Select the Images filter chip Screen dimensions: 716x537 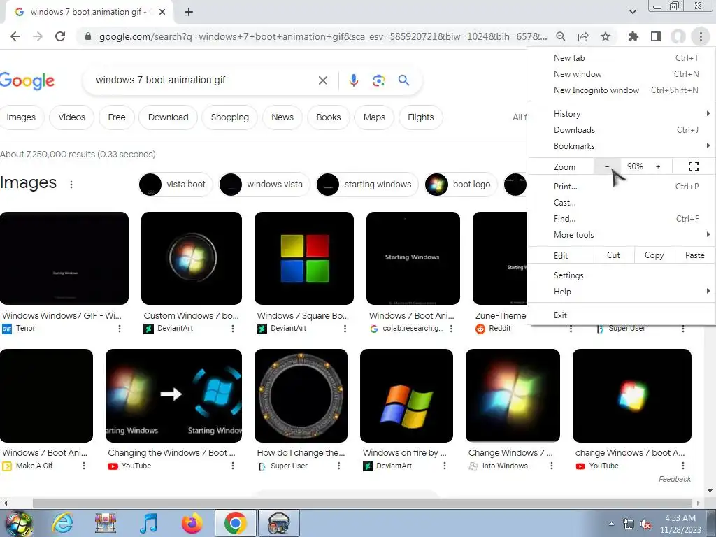21,117
